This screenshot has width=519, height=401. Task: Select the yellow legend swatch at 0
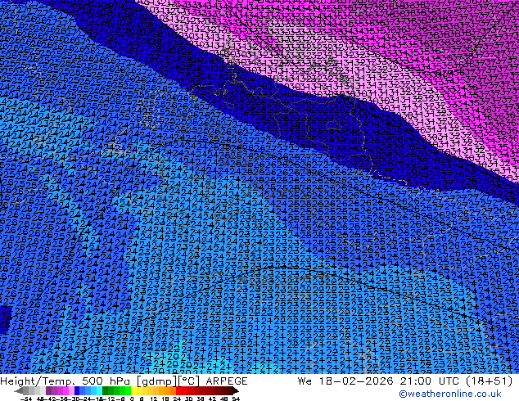[x=133, y=391]
